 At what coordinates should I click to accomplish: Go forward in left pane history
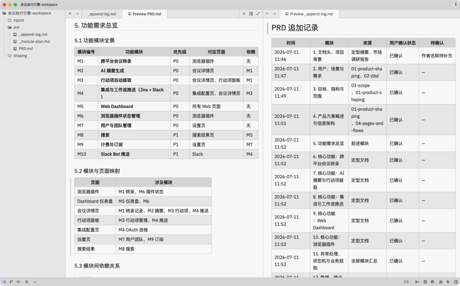click(x=78, y=14)
